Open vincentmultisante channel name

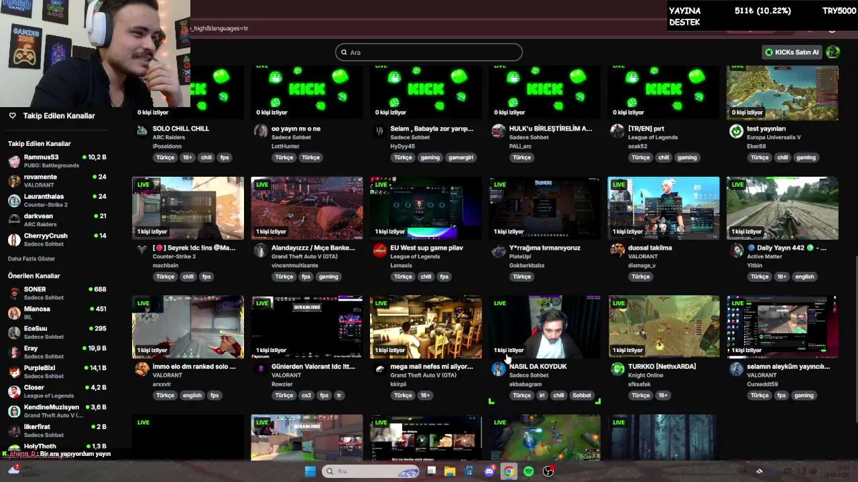[x=296, y=265]
